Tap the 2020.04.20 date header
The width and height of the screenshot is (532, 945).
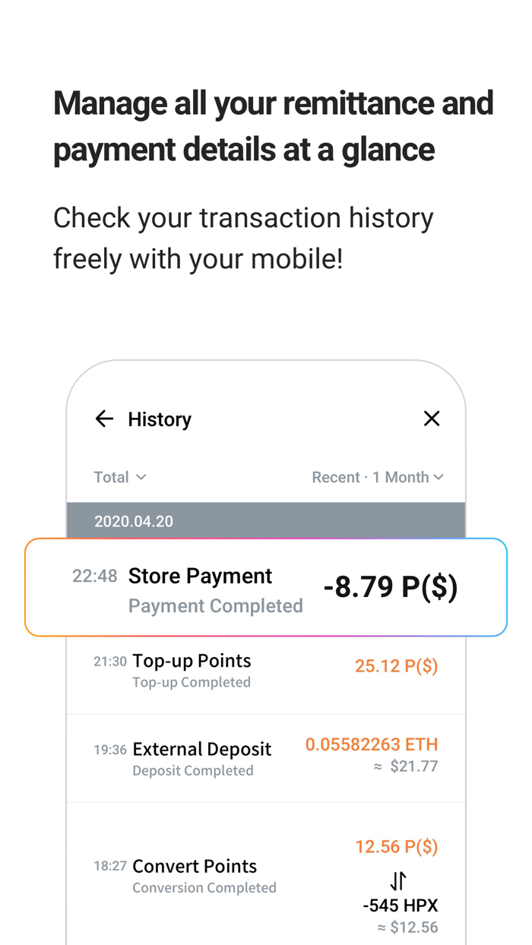pyautogui.click(x=133, y=521)
